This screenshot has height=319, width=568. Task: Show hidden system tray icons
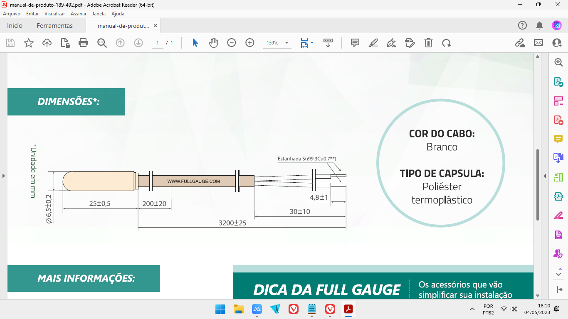tap(472, 309)
